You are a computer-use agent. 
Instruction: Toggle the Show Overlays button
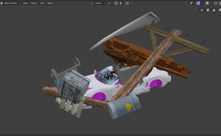pyautogui.click(x=207, y=3)
